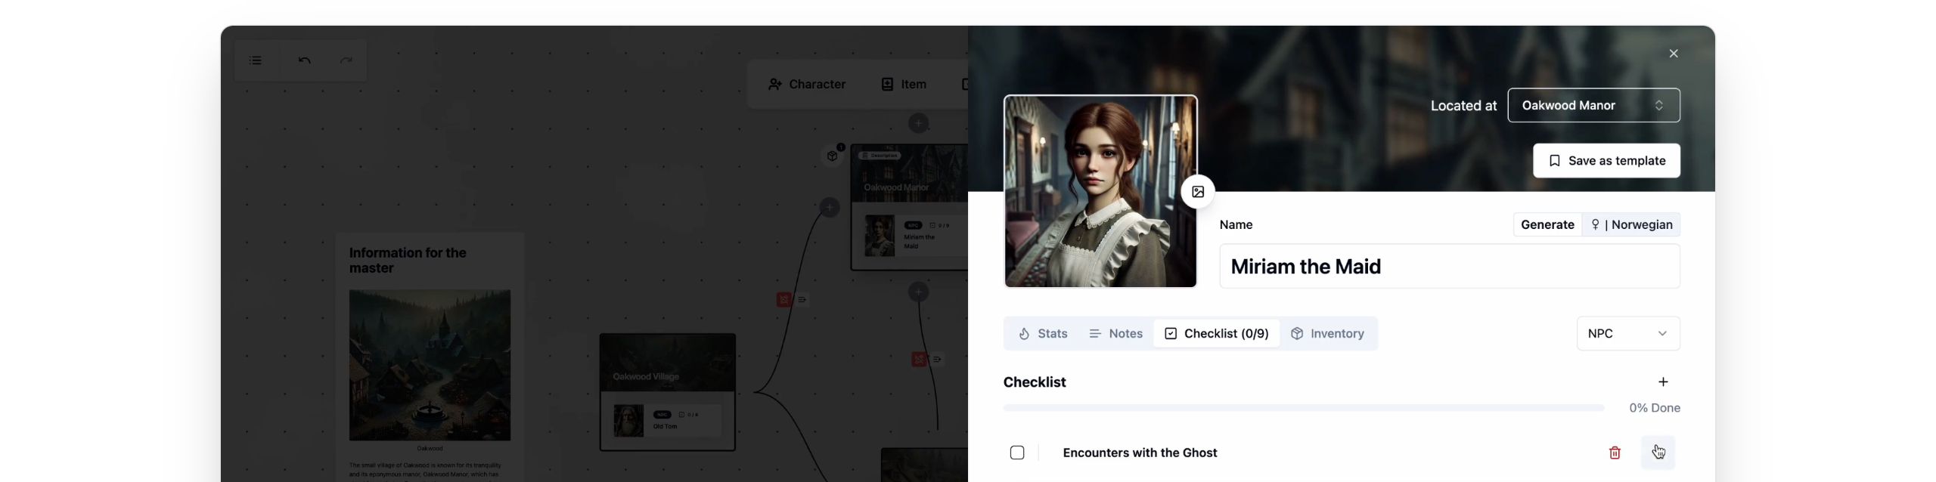Viewport: 1936px width, 482px height.
Task: Click the highlighted button beside the red trash icon
Action: [1658, 453]
